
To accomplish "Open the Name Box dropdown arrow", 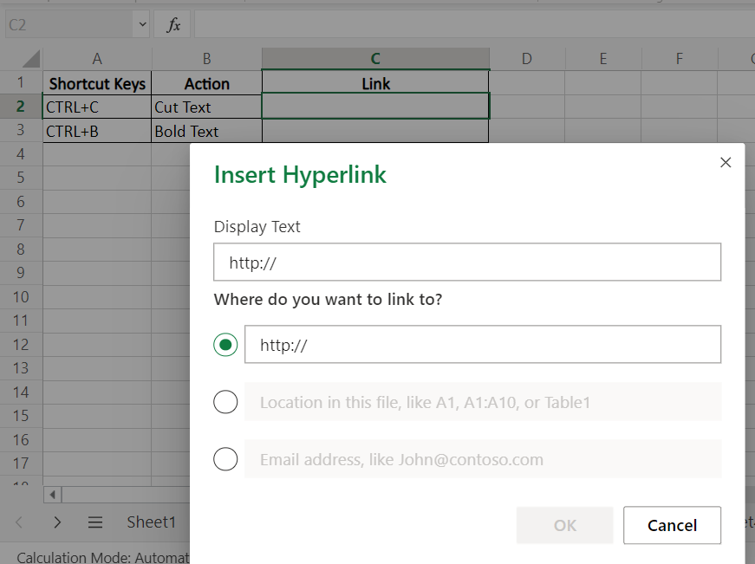I will click(141, 23).
